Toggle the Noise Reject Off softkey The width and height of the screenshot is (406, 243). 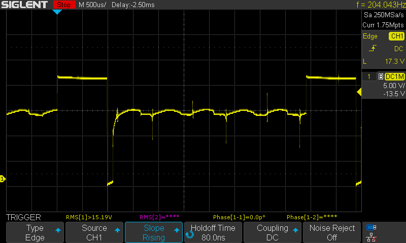[332, 232]
